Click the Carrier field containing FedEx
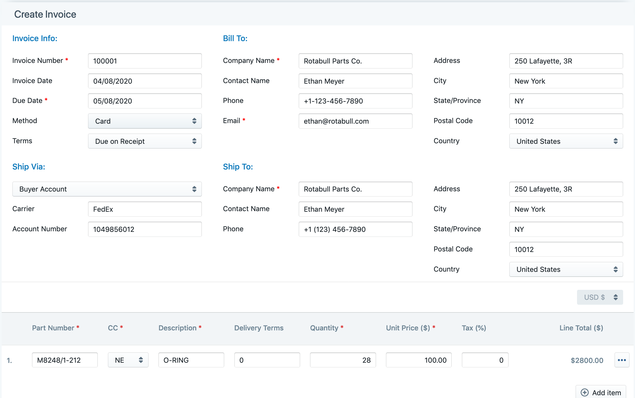 click(x=144, y=209)
